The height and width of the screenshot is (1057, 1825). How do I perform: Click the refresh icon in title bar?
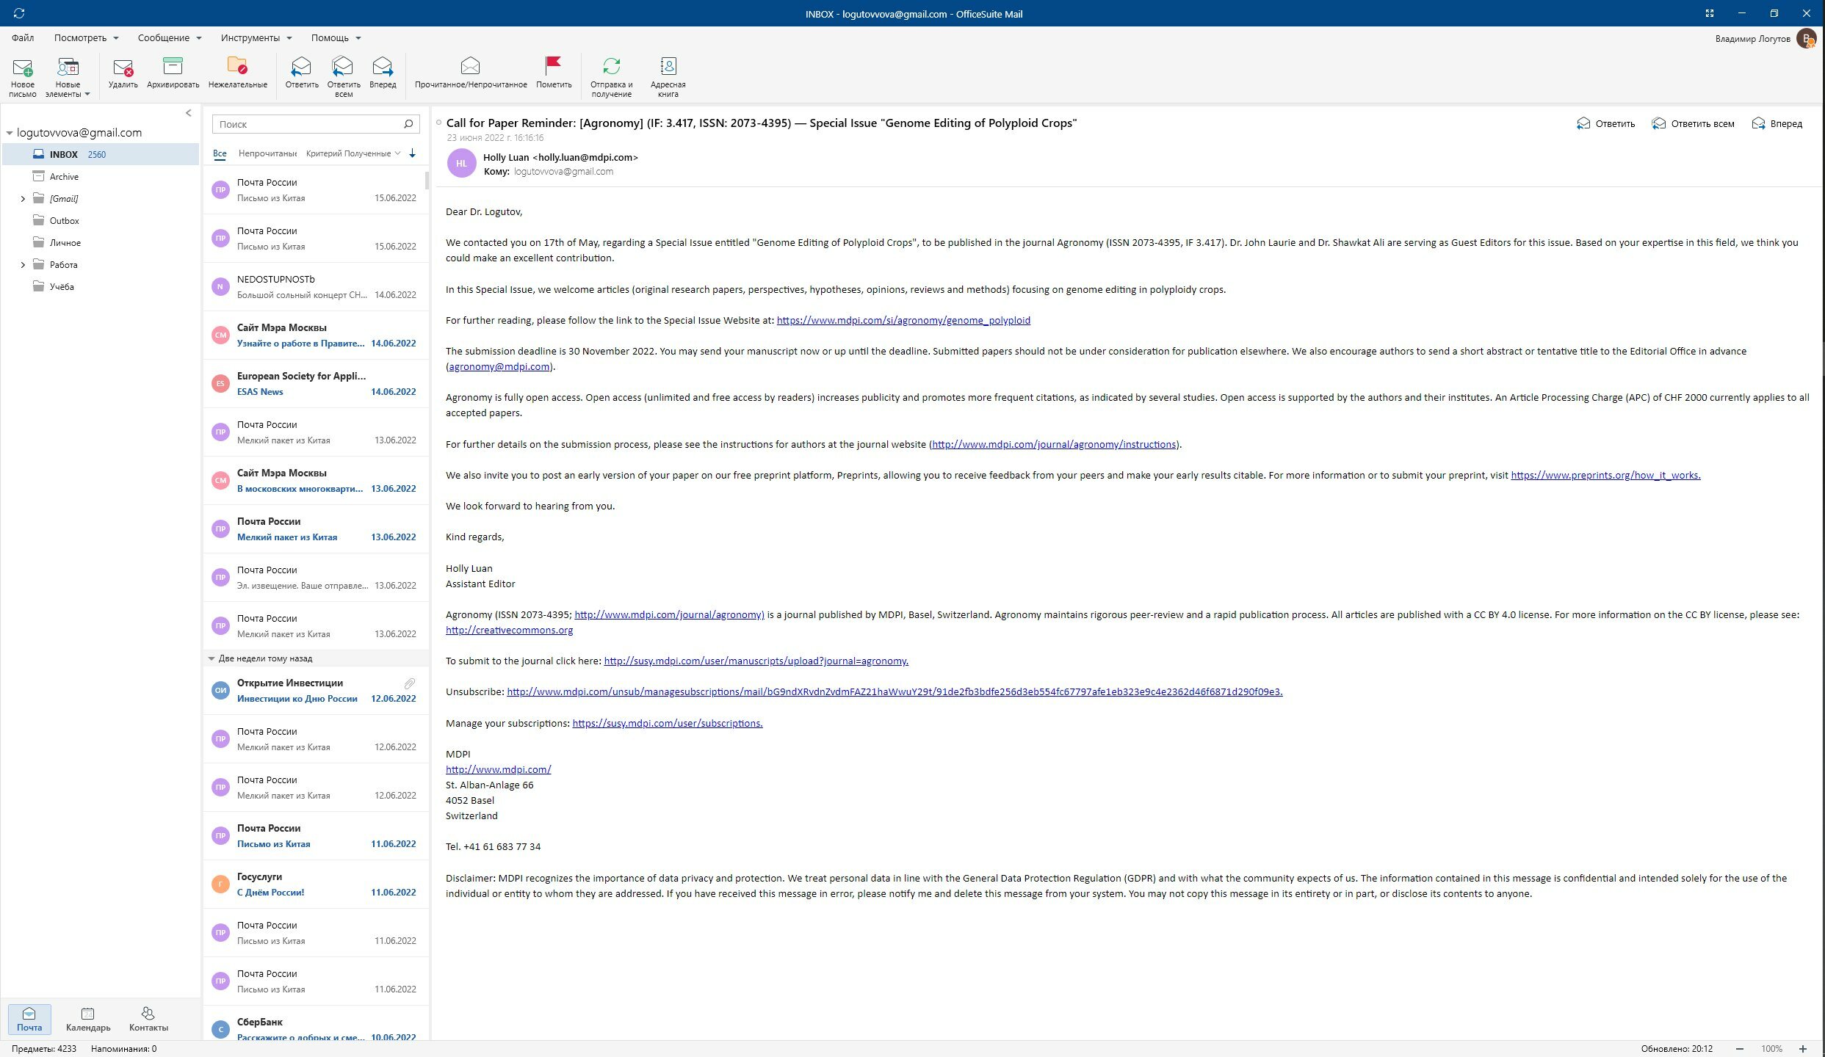[19, 13]
